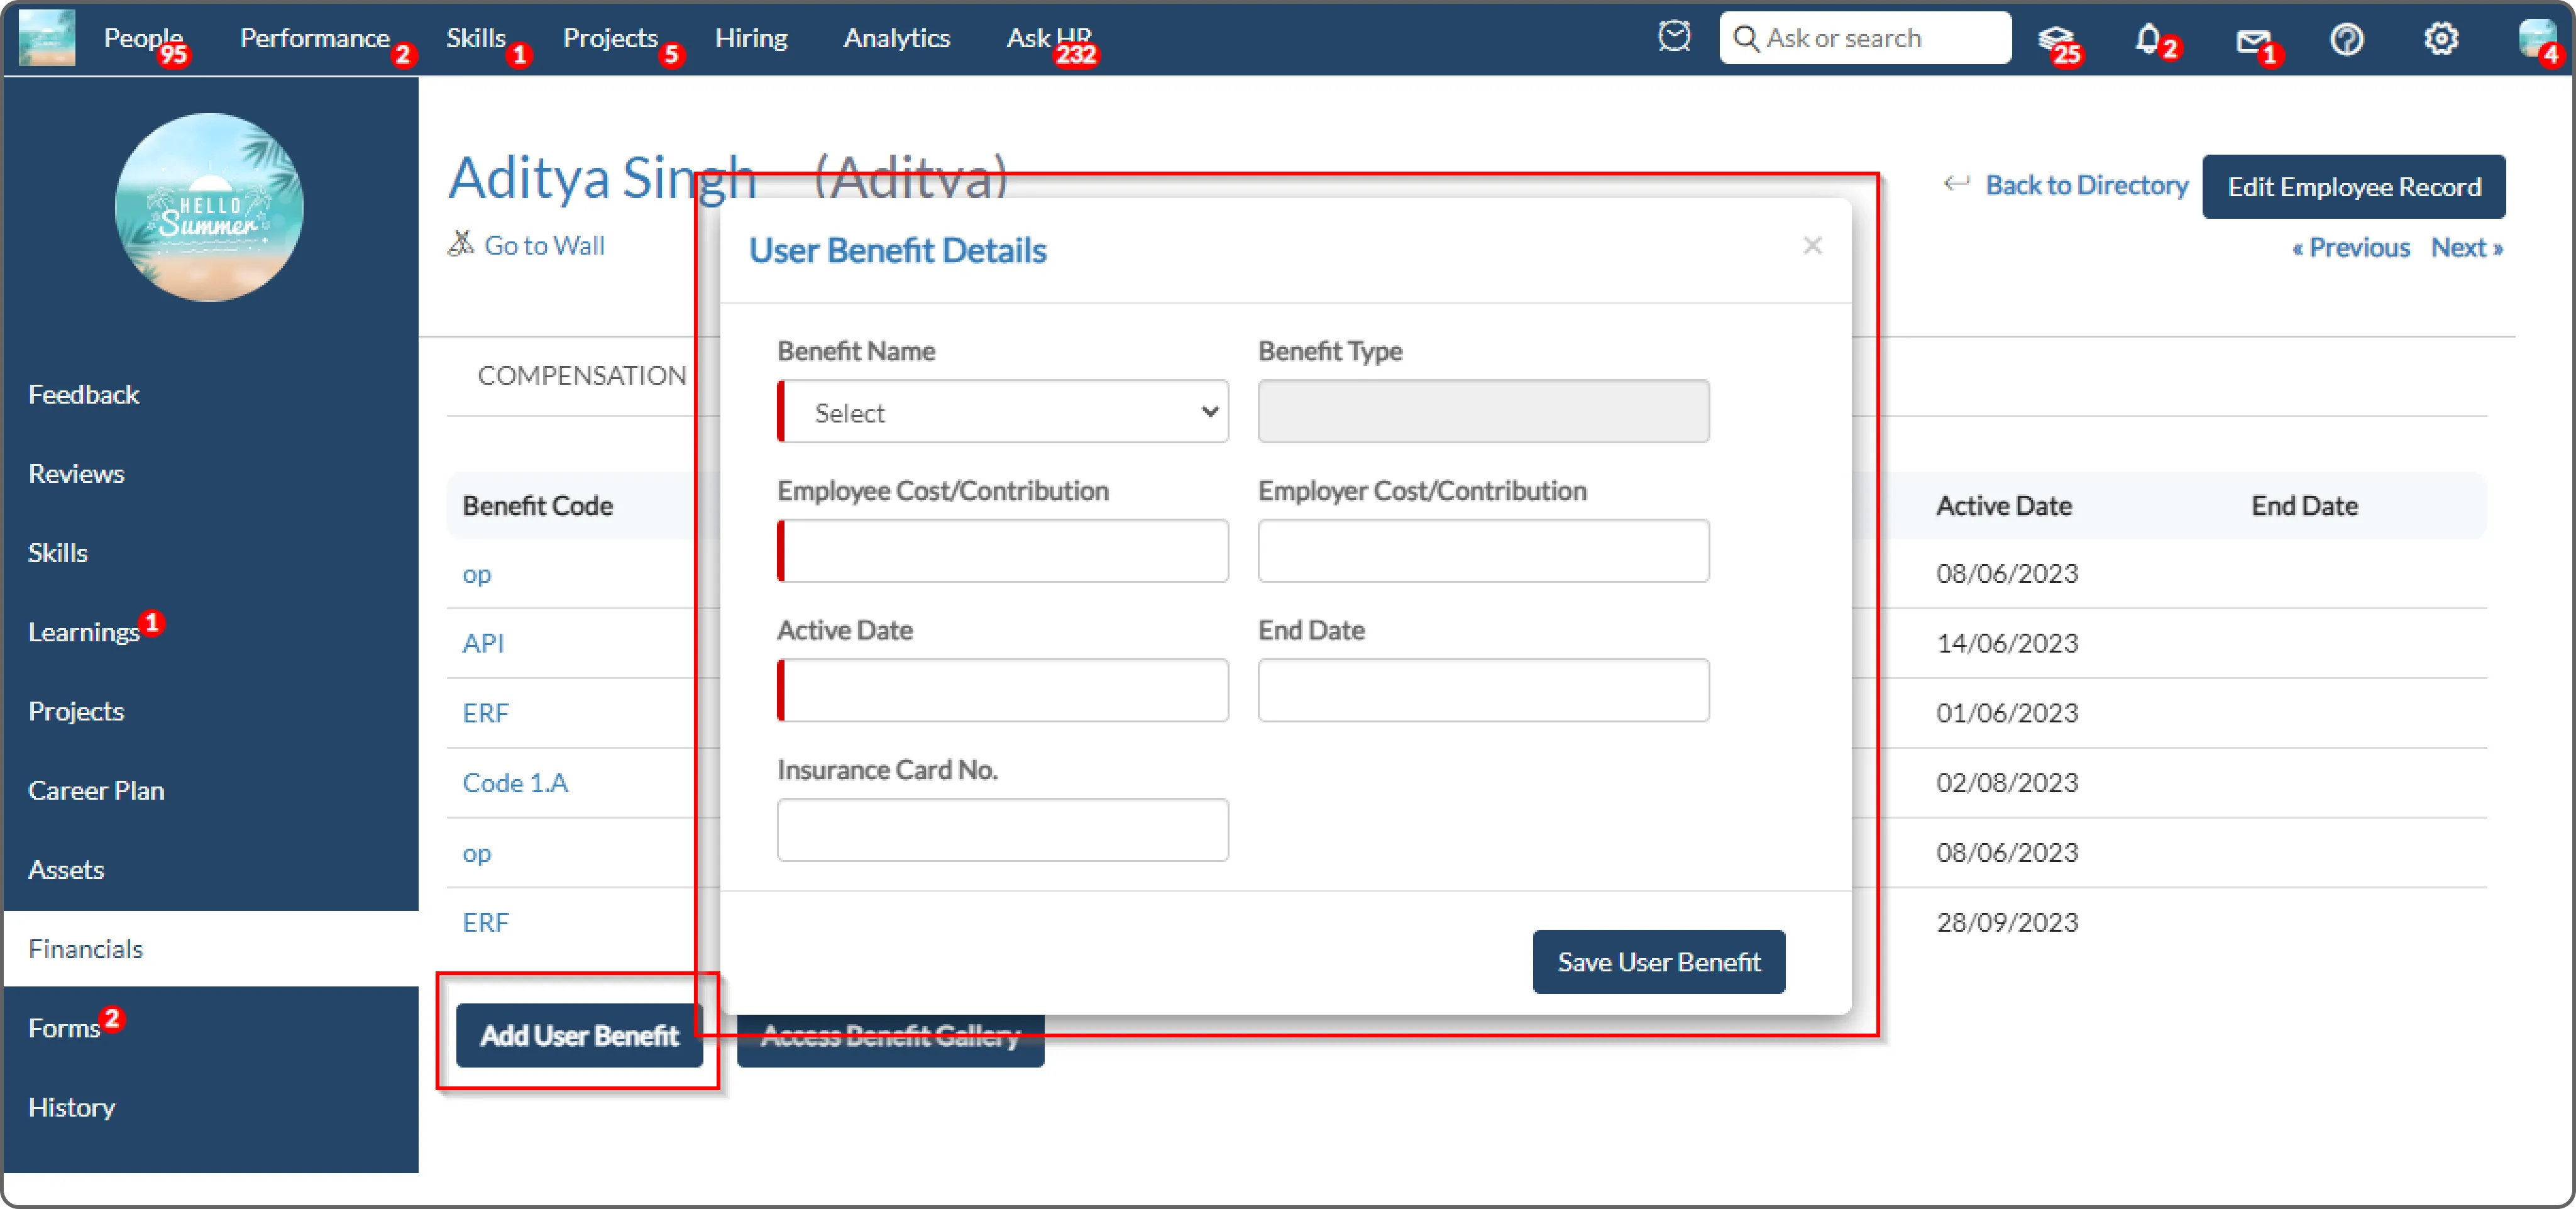The image size is (2576, 1209).
Task: Open the Performance top menu
Action: (x=314, y=38)
